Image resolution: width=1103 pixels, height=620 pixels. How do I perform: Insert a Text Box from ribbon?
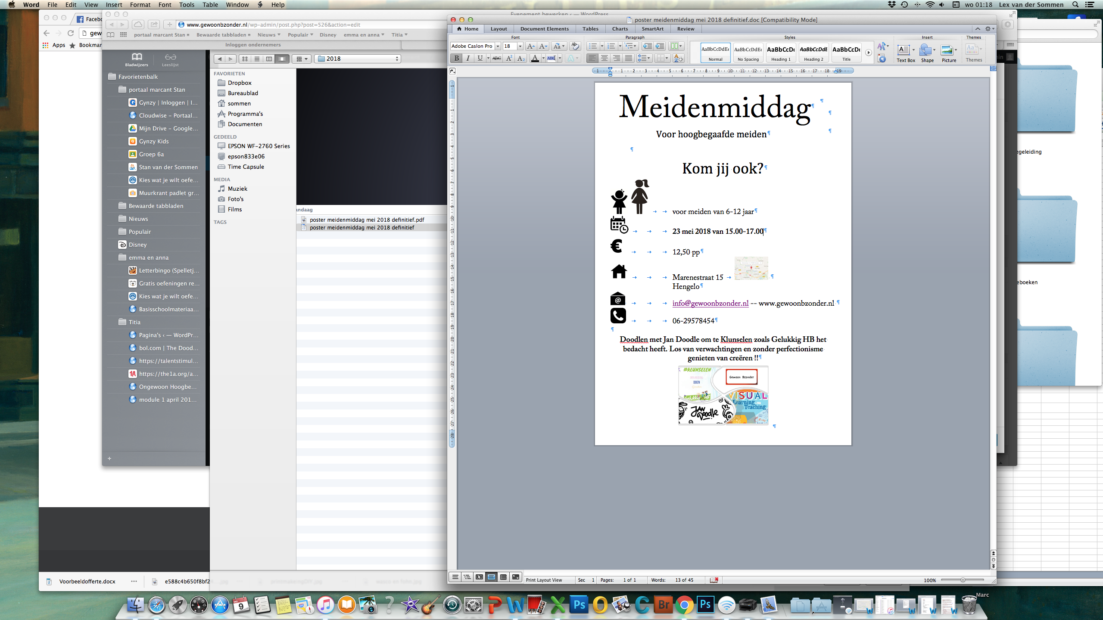coord(906,53)
